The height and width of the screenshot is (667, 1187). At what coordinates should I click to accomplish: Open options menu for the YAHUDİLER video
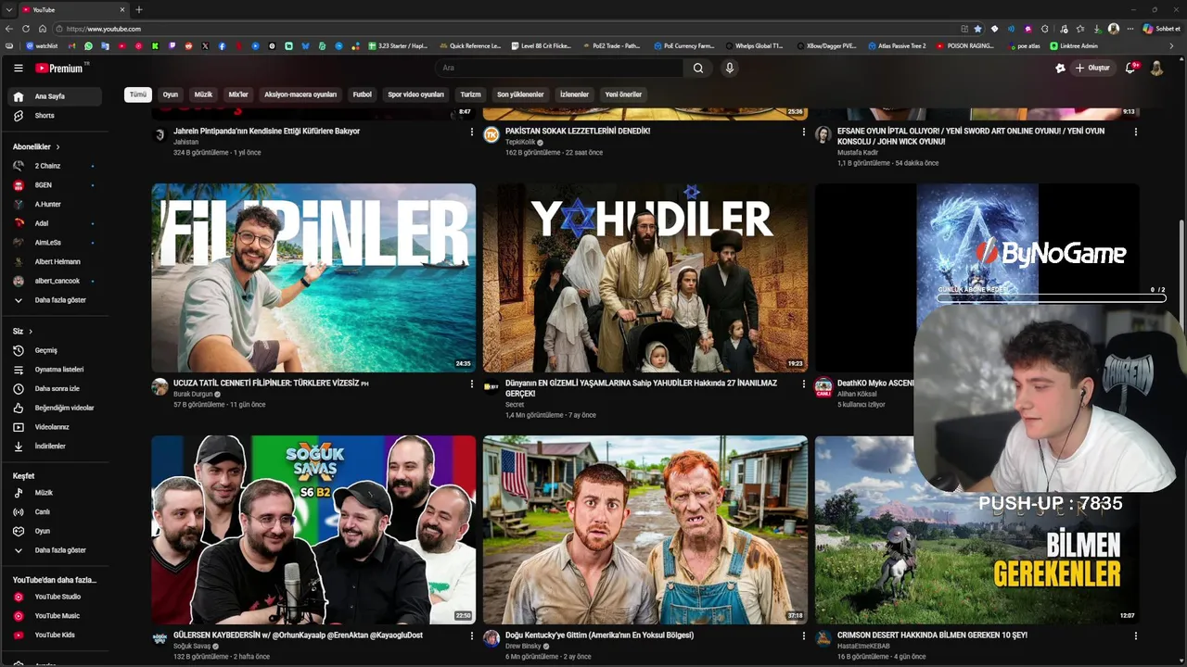804,384
